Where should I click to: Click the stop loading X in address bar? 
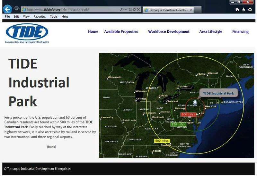(x=138, y=10)
